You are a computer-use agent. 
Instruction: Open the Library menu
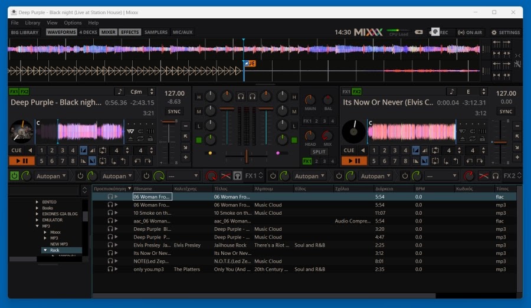click(32, 22)
